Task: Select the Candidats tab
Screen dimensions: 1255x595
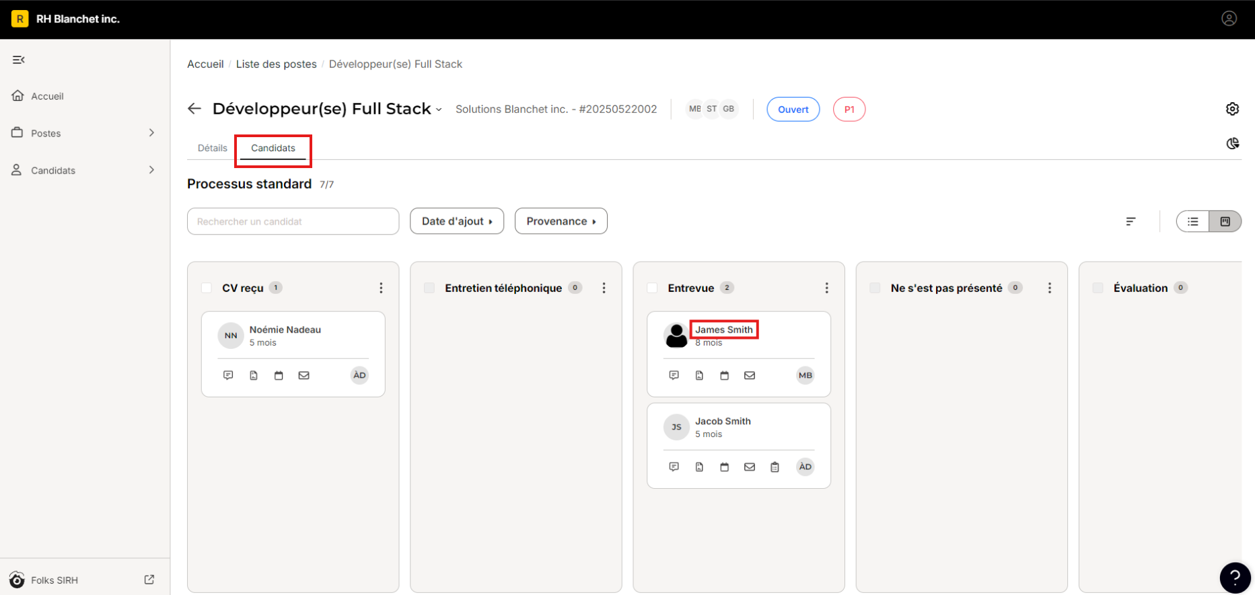Action: click(x=273, y=148)
